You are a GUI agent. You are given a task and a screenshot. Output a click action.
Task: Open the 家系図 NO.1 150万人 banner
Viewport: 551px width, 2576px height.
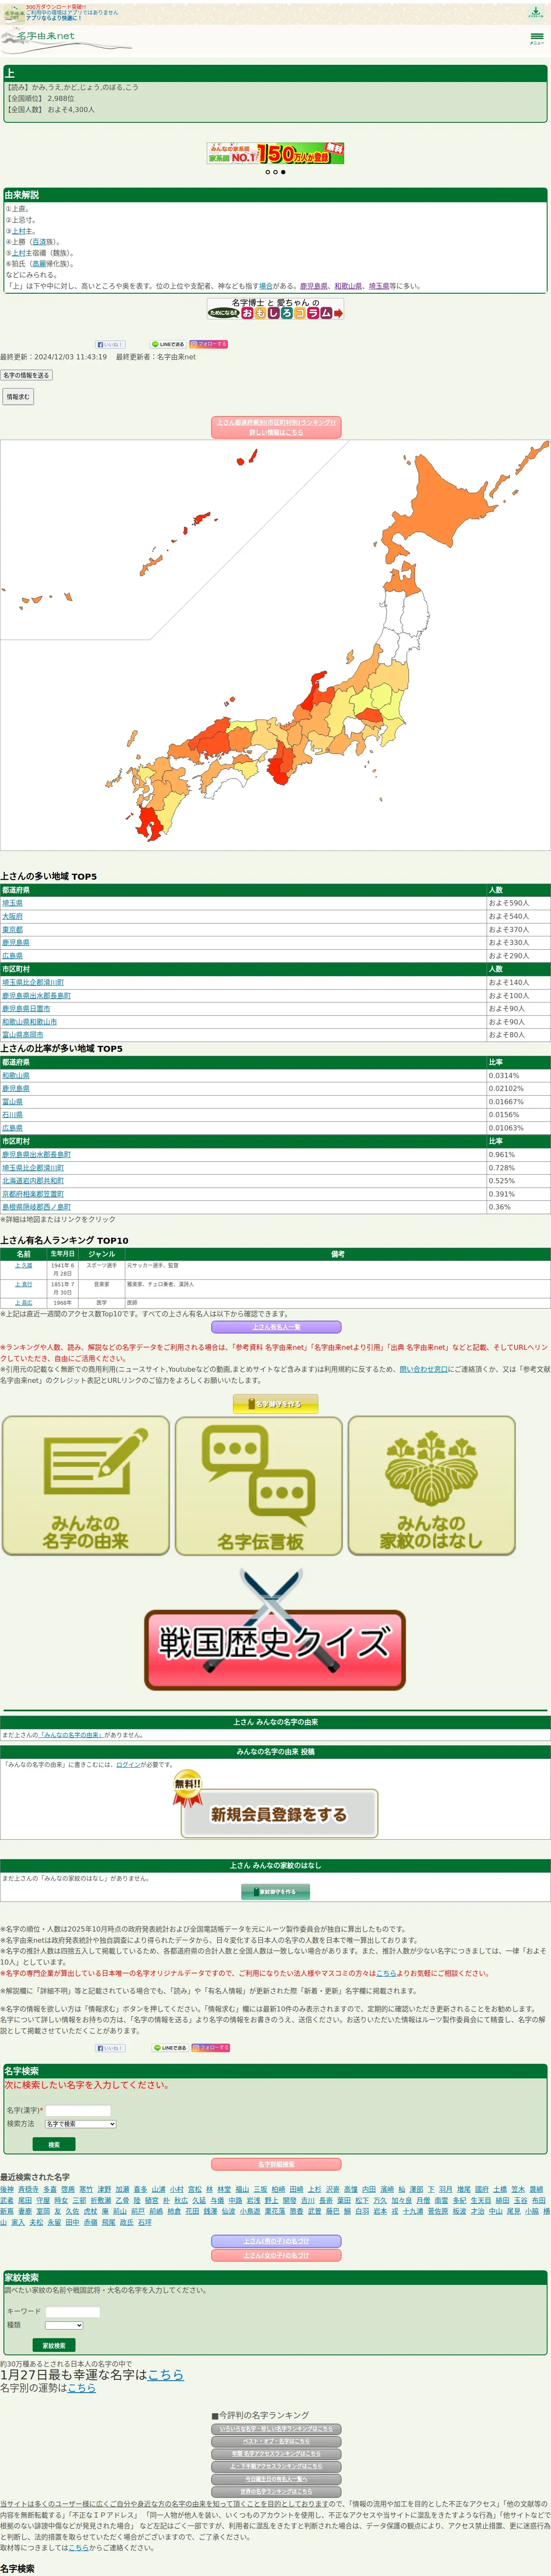(x=275, y=153)
